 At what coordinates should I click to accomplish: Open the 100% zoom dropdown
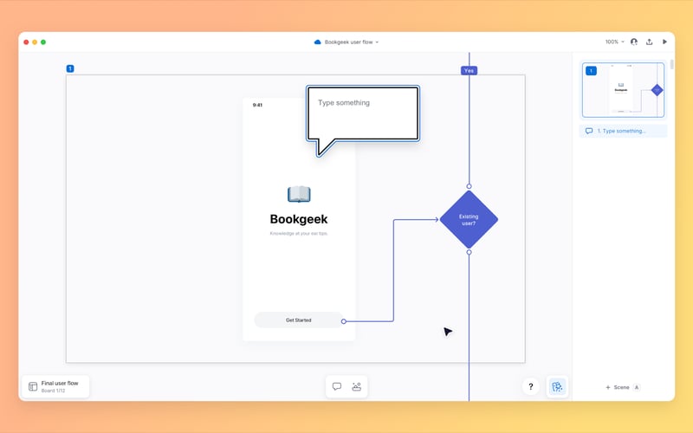coord(615,42)
